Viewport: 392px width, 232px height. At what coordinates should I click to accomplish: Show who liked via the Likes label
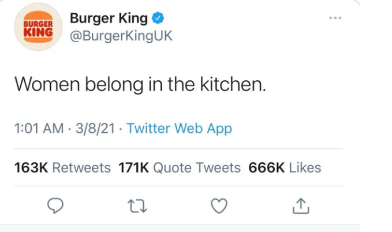[305, 168]
